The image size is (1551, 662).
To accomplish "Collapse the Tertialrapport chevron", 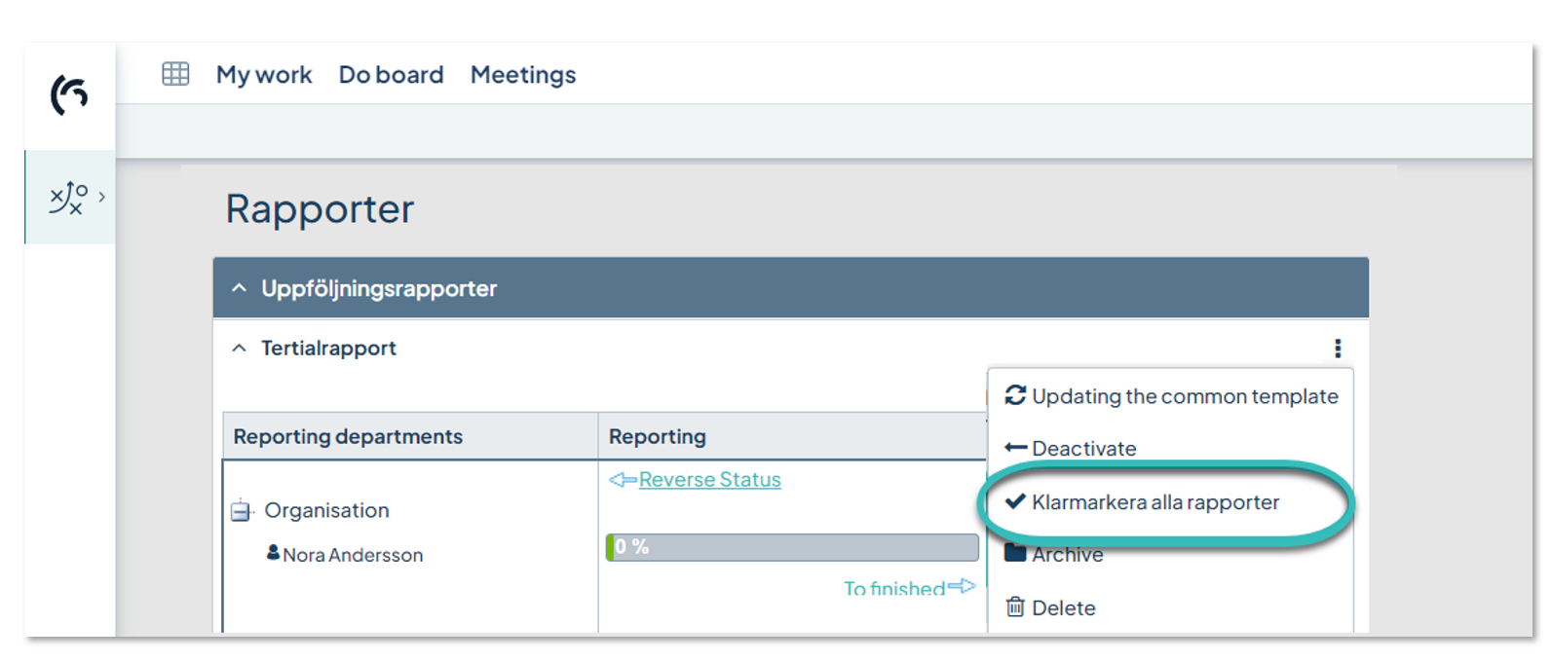I will [240, 349].
